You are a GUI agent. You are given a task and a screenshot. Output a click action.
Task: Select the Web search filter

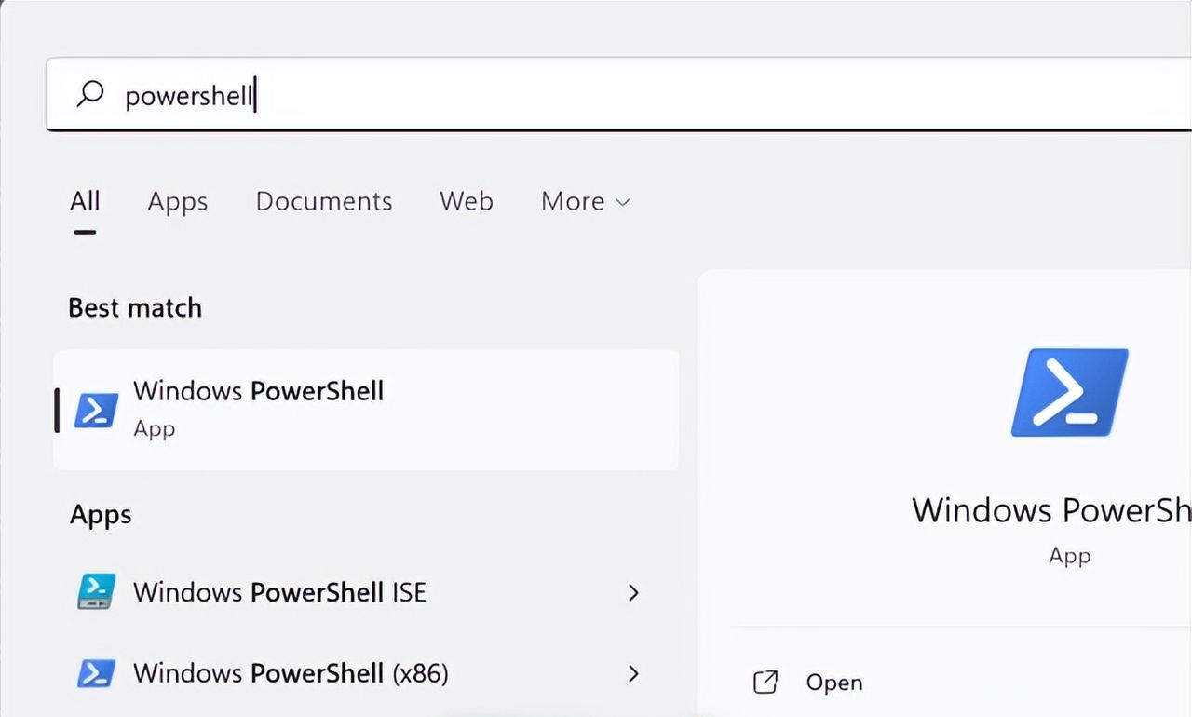point(466,201)
